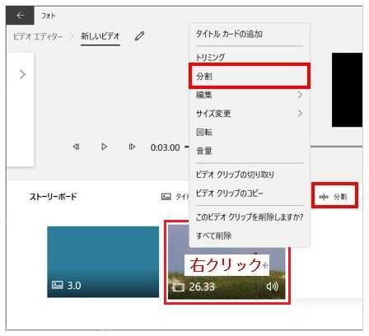Select the blue 3.0 title card thumbnail

point(103,262)
